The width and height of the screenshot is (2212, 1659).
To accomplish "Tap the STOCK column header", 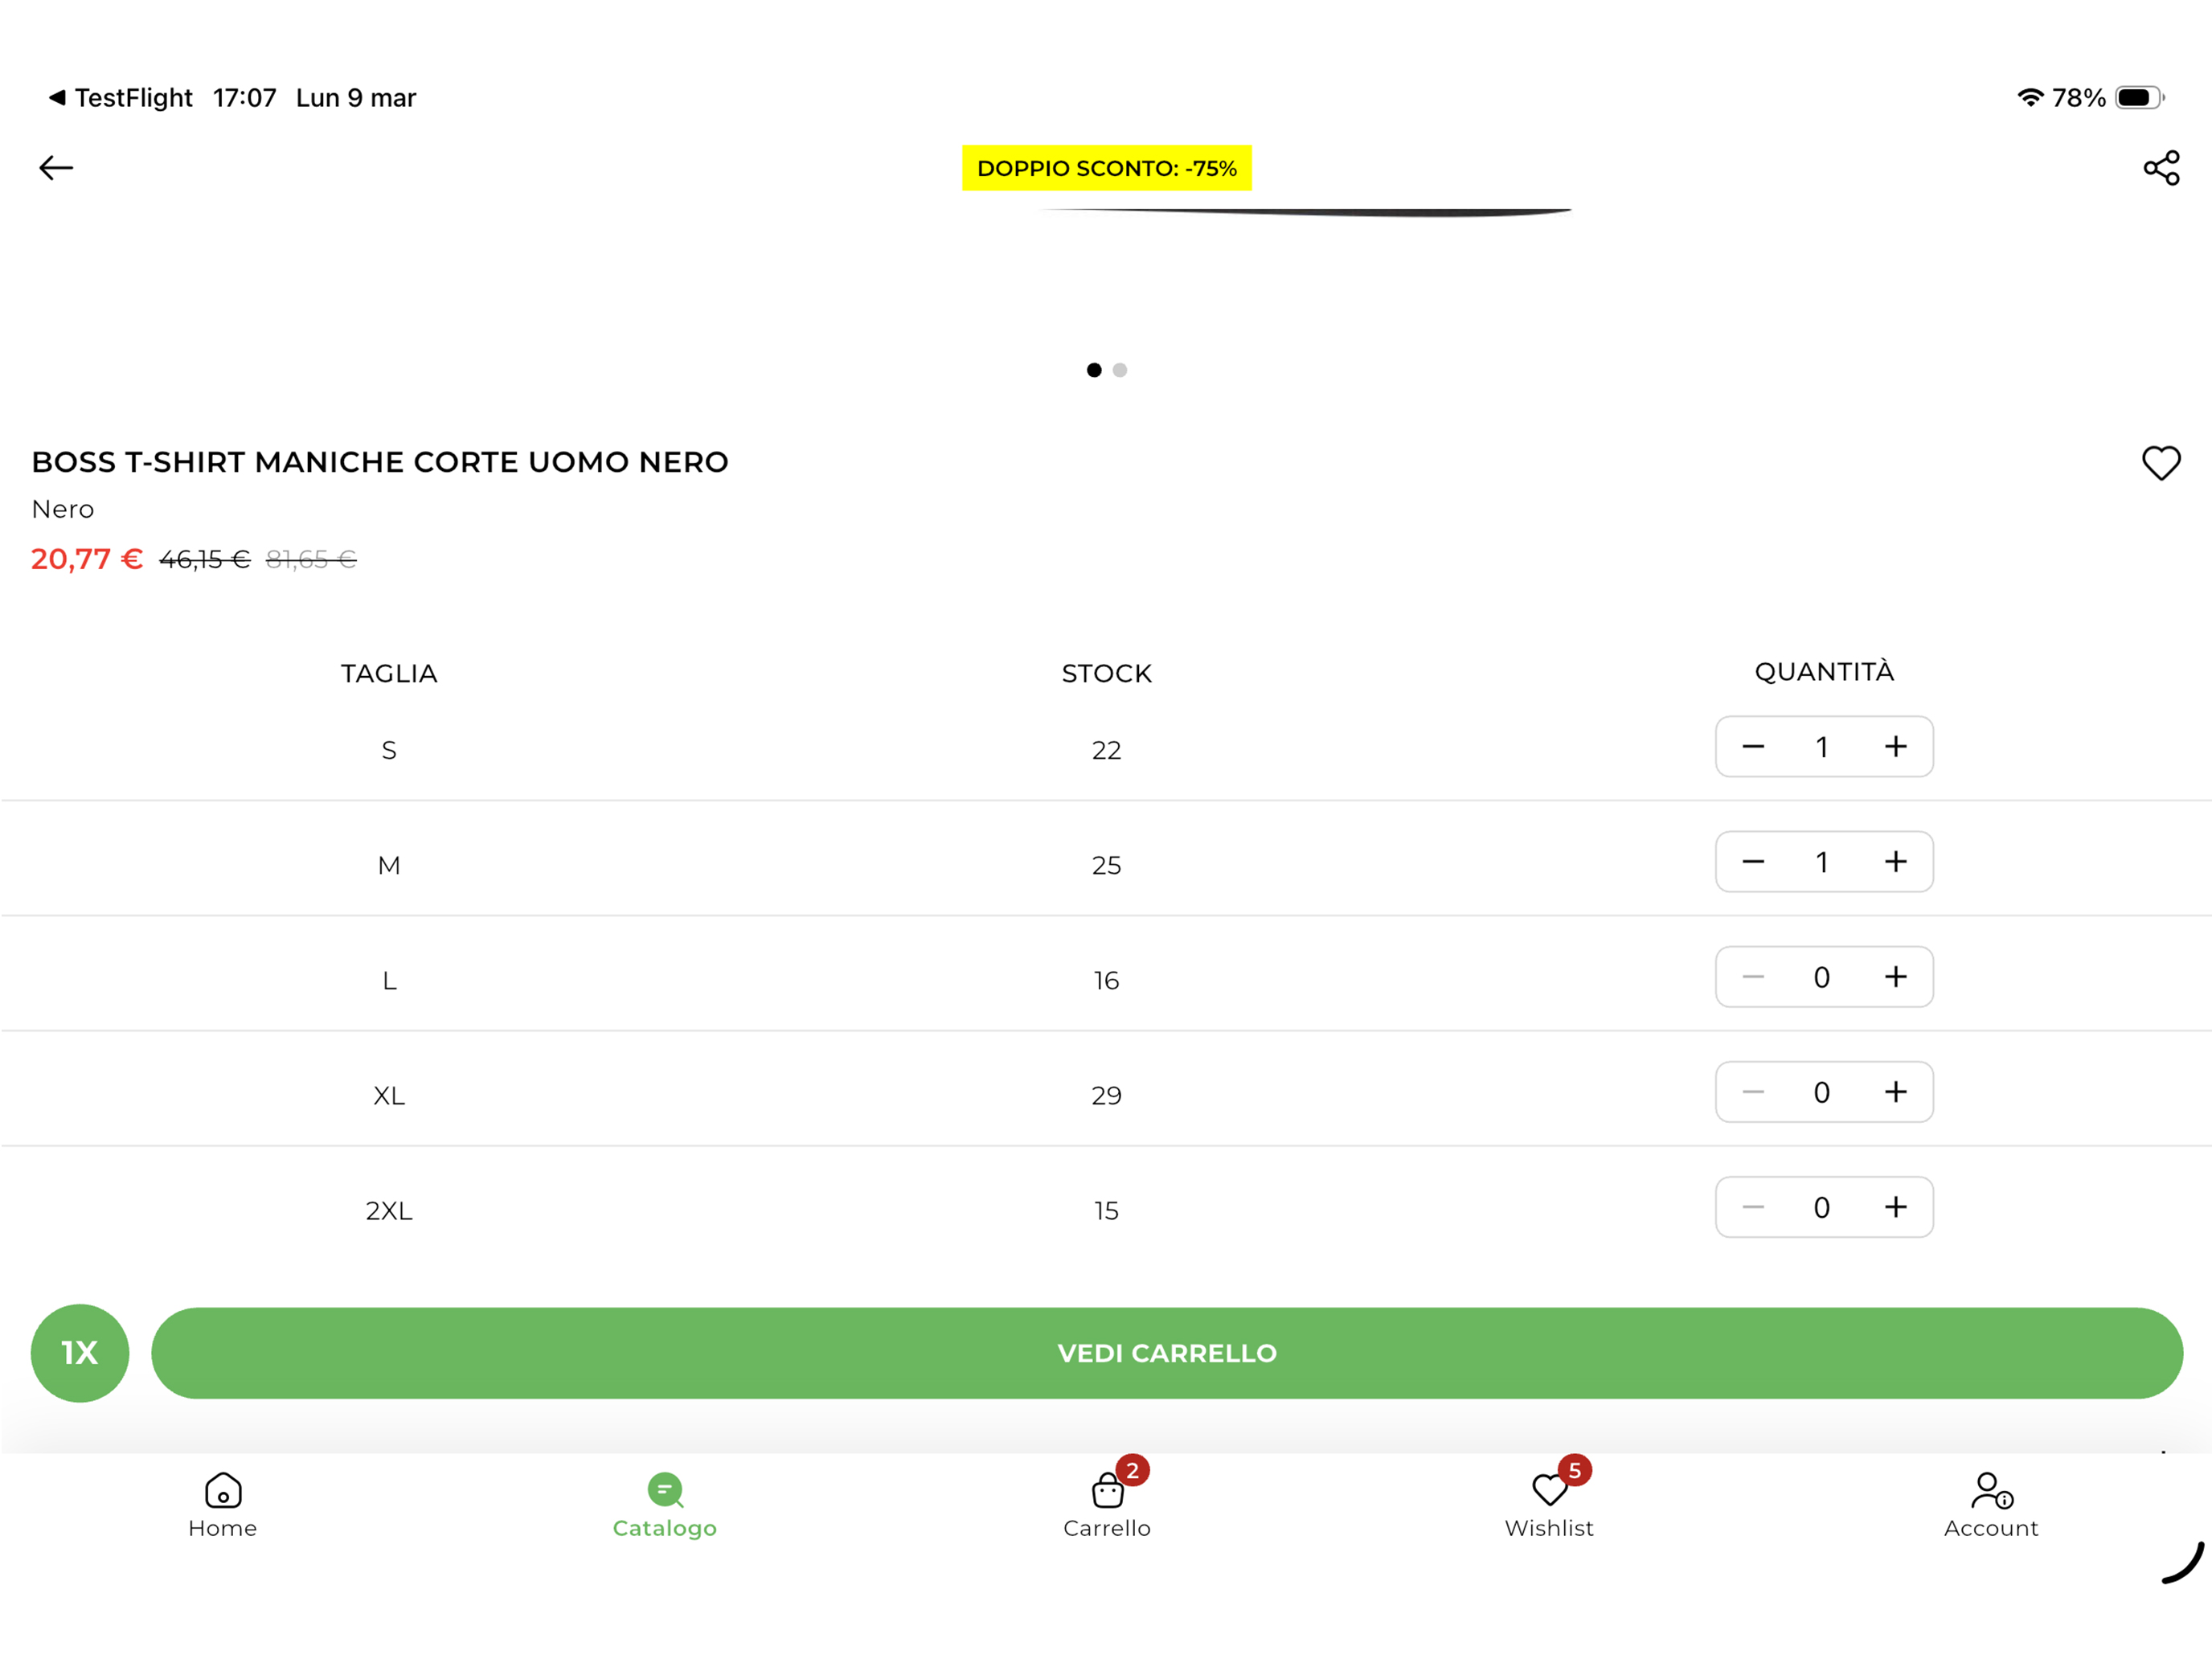I will pyautogui.click(x=1107, y=673).
